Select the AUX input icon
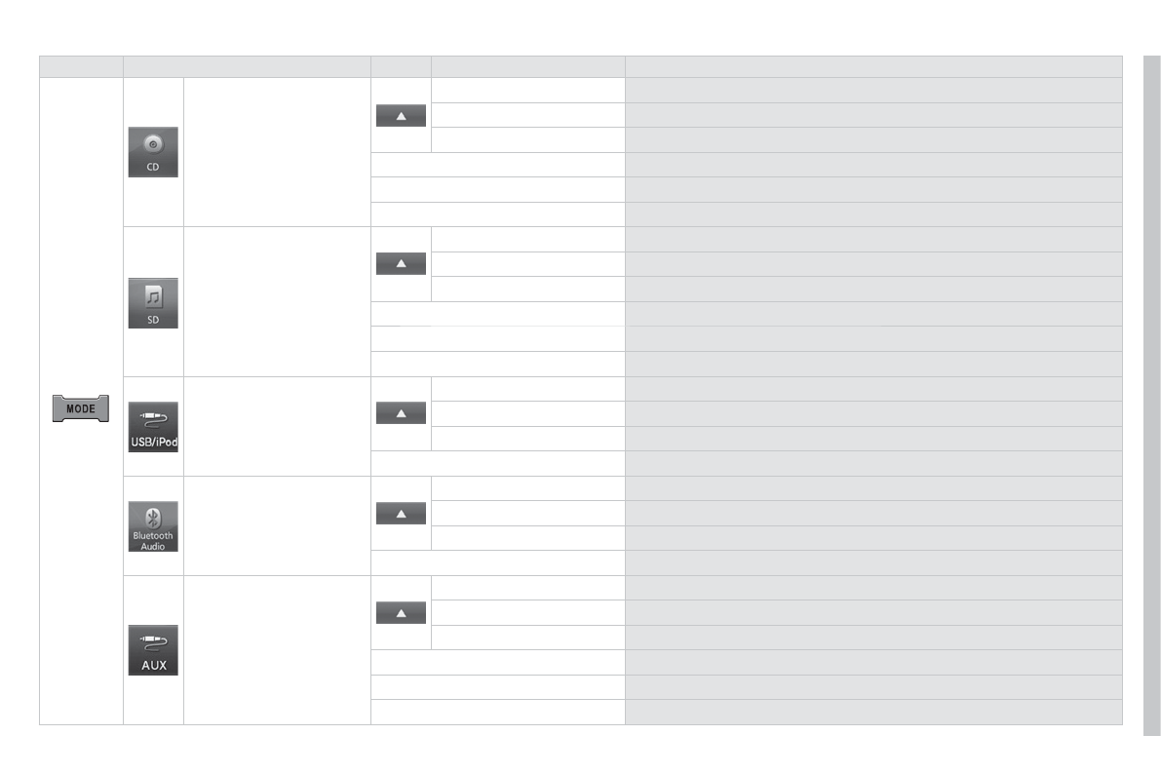 click(x=153, y=650)
